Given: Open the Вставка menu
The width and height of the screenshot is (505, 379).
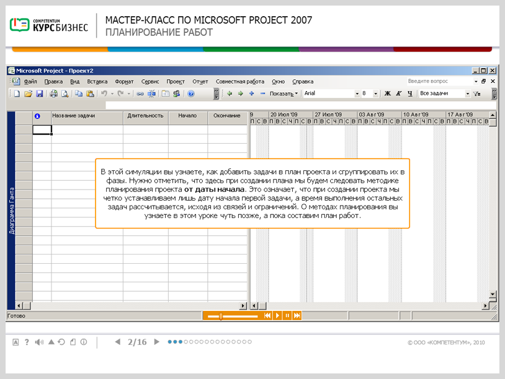Looking at the screenshot, I should [x=97, y=82].
